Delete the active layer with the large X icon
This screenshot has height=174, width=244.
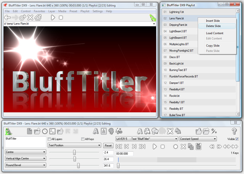pos(170,131)
